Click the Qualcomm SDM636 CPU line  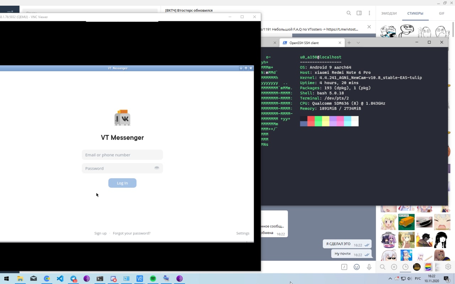pyautogui.click(x=343, y=103)
